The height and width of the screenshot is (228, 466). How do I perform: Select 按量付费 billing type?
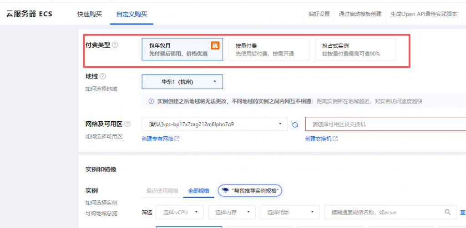(268, 49)
